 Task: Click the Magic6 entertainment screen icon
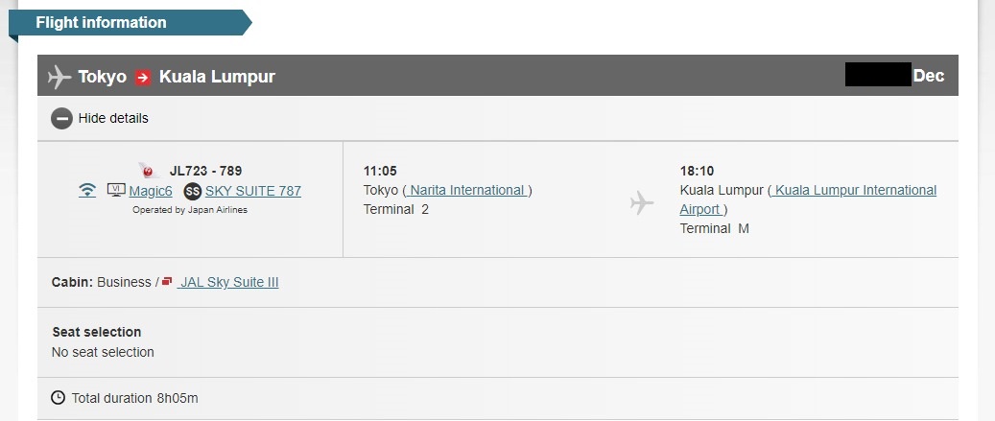(116, 191)
